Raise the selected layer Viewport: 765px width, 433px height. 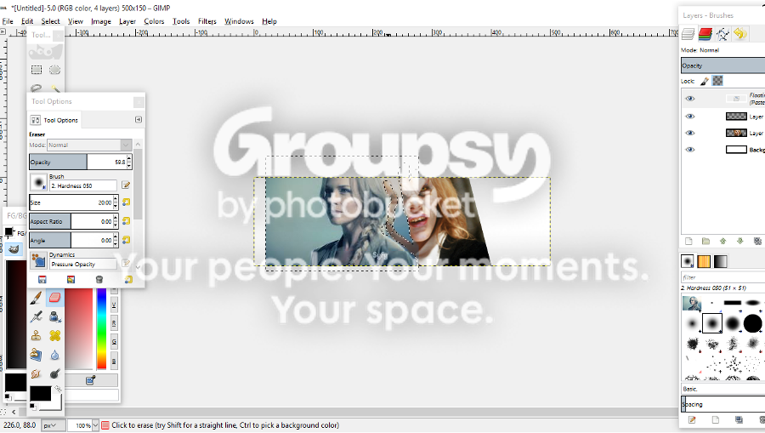point(723,241)
